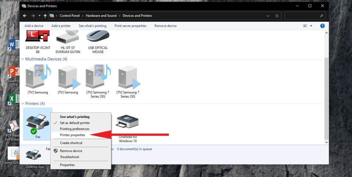Click the refresh icon beside address bar
Image resolution: width=352 pixels, height=177 pixels.
click(277, 16)
